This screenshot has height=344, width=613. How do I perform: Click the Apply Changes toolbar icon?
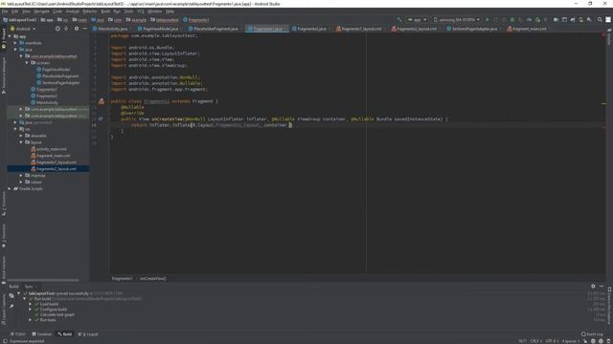(496, 19)
